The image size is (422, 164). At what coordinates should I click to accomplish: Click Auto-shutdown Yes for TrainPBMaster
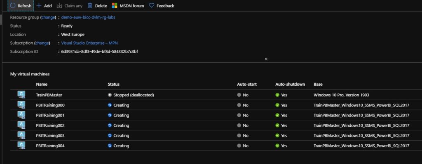click(x=281, y=95)
